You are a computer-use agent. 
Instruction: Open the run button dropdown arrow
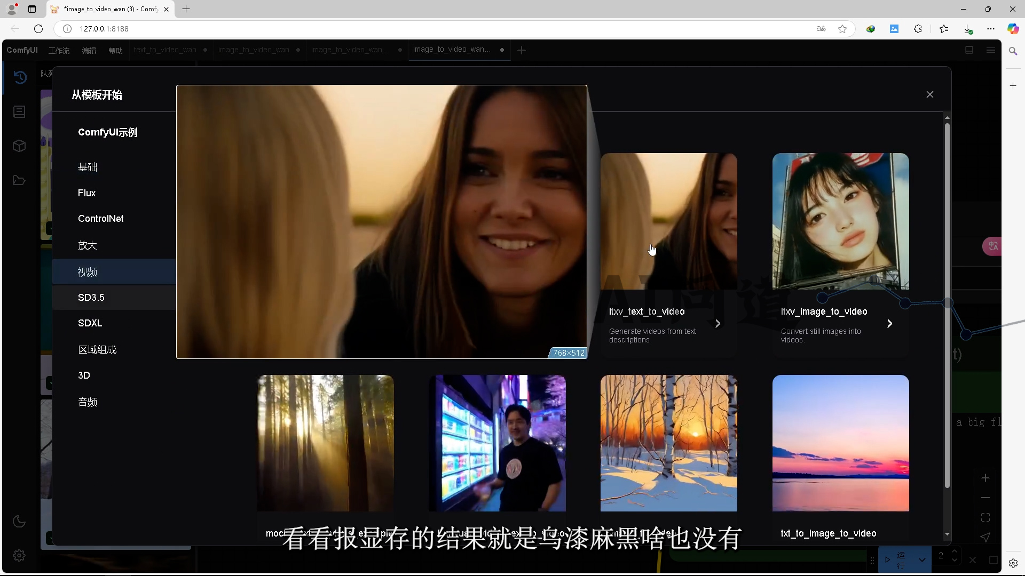pos(922,560)
